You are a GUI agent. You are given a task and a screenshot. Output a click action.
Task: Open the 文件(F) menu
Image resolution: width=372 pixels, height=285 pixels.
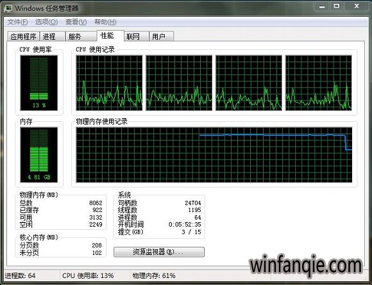[x=17, y=22]
